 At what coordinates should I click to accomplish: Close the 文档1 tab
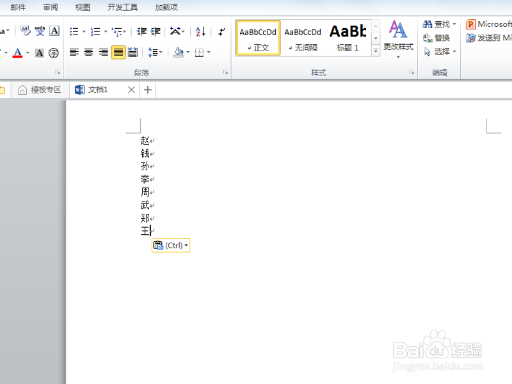(131, 90)
